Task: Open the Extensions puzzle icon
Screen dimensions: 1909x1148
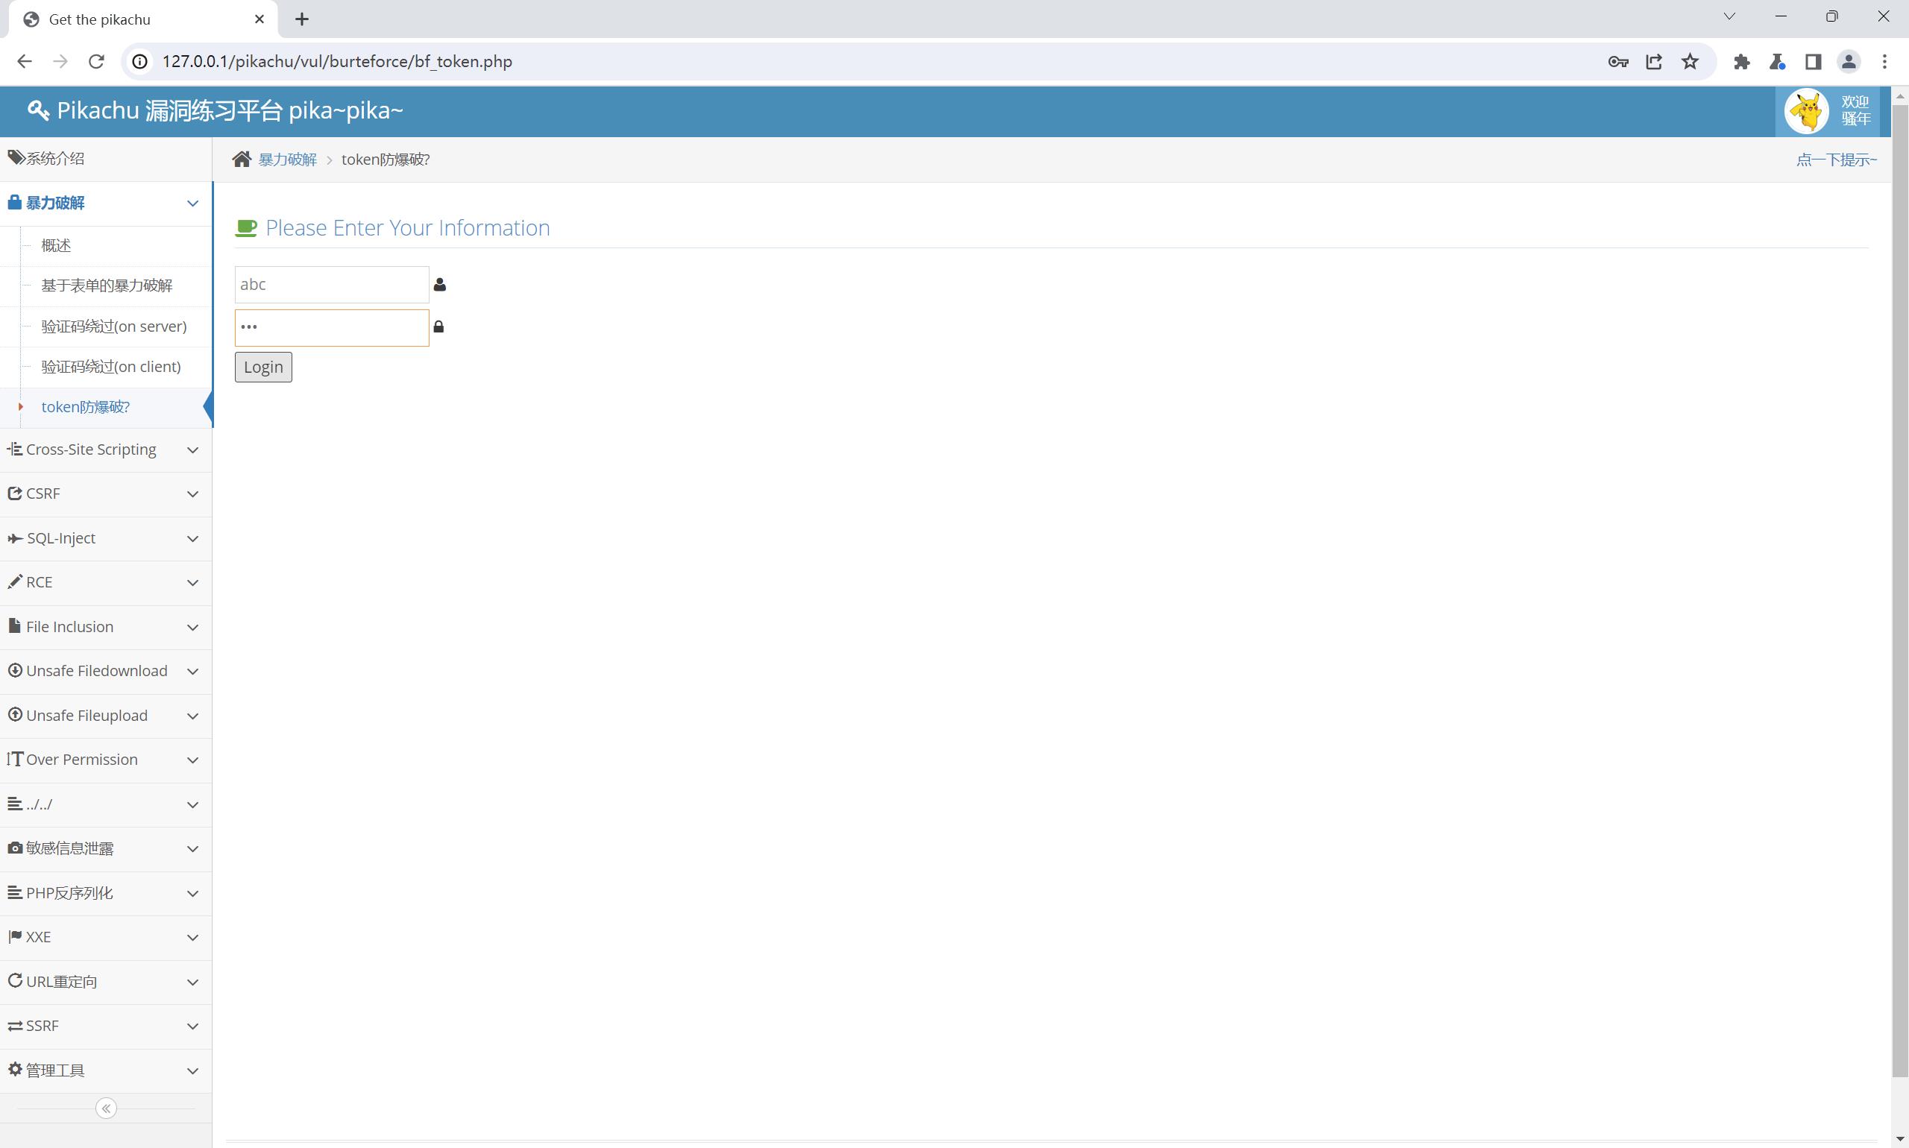Action: (1742, 62)
